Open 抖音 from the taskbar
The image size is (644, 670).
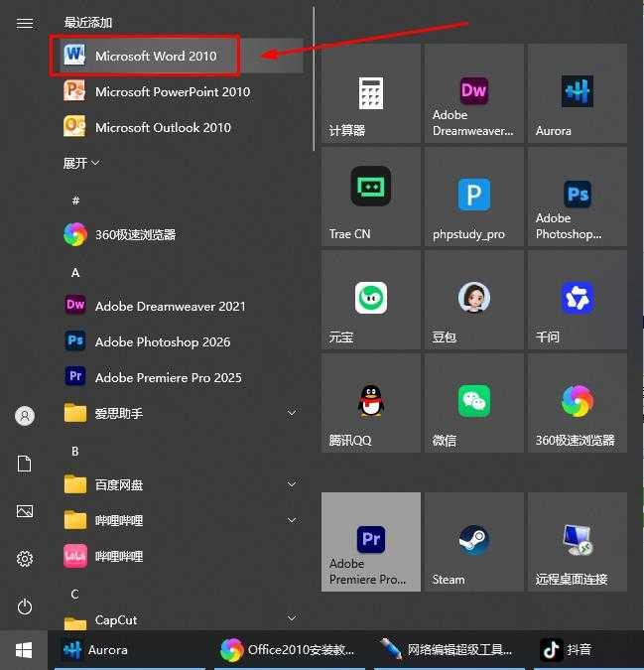[588, 650]
